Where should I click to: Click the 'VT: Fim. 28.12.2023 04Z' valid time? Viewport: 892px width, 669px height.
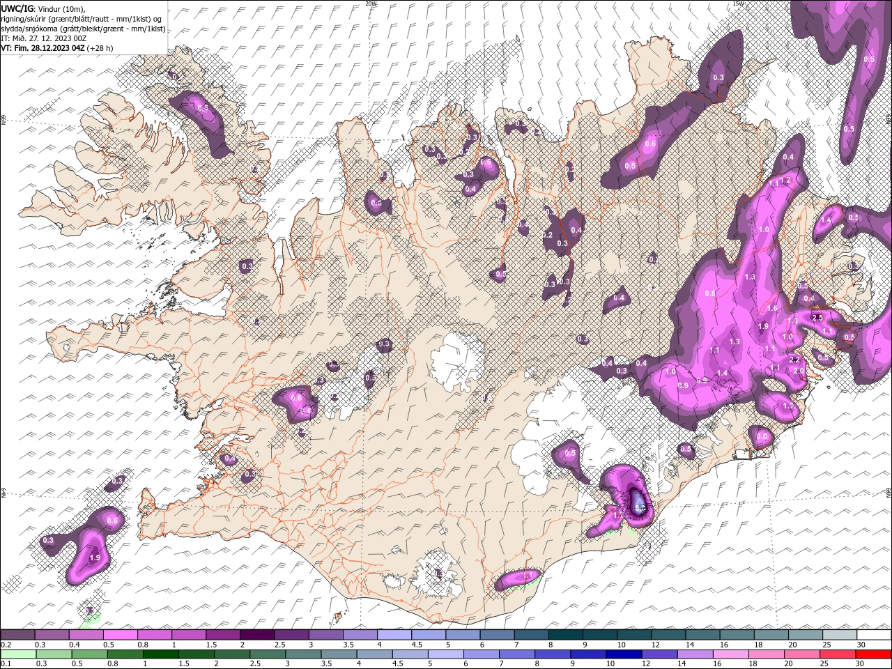pos(43,48)
